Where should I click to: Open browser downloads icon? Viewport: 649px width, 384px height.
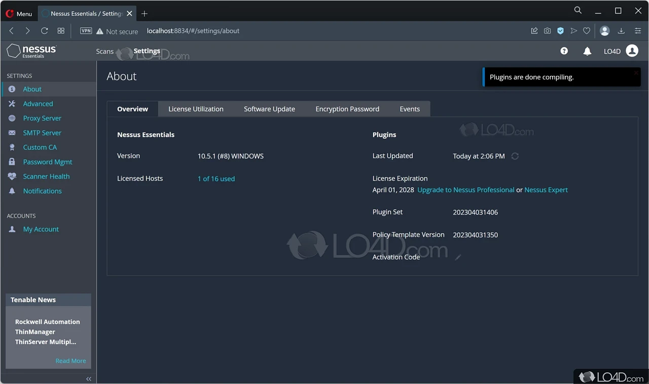(x=621, y=31)
